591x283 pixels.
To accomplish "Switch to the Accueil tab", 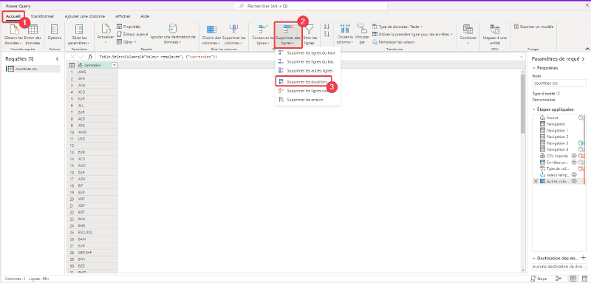I will pyautogui.click(x=13, y=16).
